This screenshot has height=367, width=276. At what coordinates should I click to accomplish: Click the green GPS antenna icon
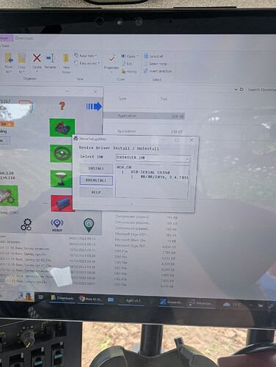61,179
